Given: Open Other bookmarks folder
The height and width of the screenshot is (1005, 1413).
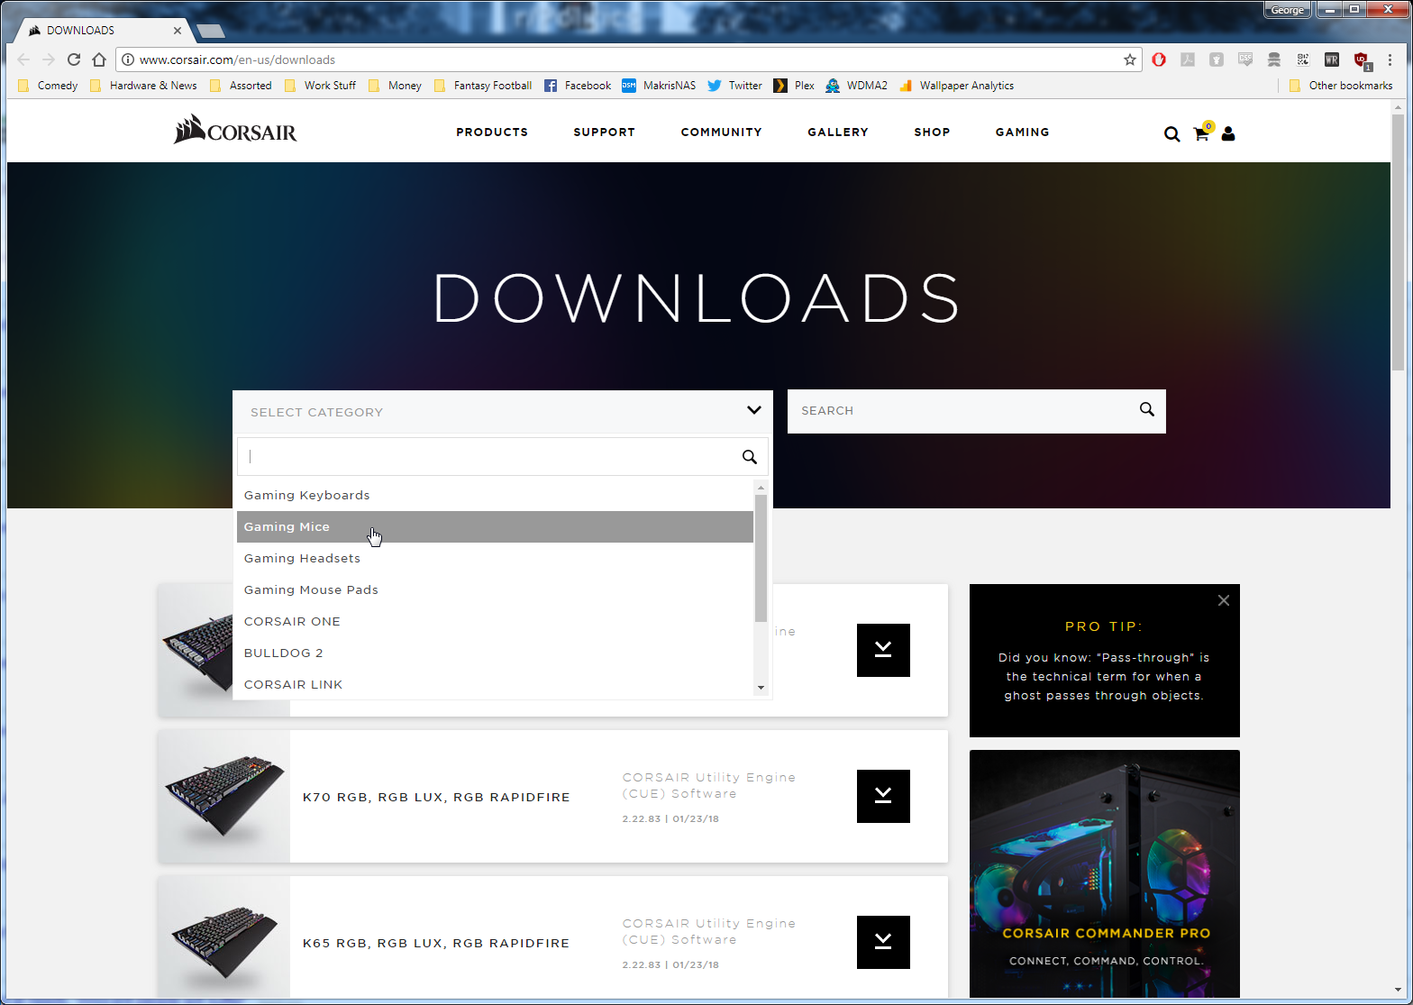Looking at the screenshot, I should 1341,86.
